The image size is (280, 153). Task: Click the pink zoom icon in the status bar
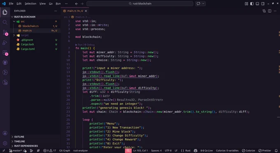[128, 151]
